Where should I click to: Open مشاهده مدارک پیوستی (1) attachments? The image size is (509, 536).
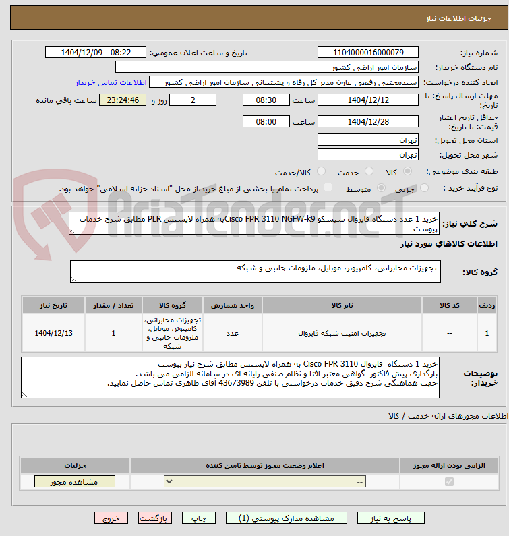(286, 518)
